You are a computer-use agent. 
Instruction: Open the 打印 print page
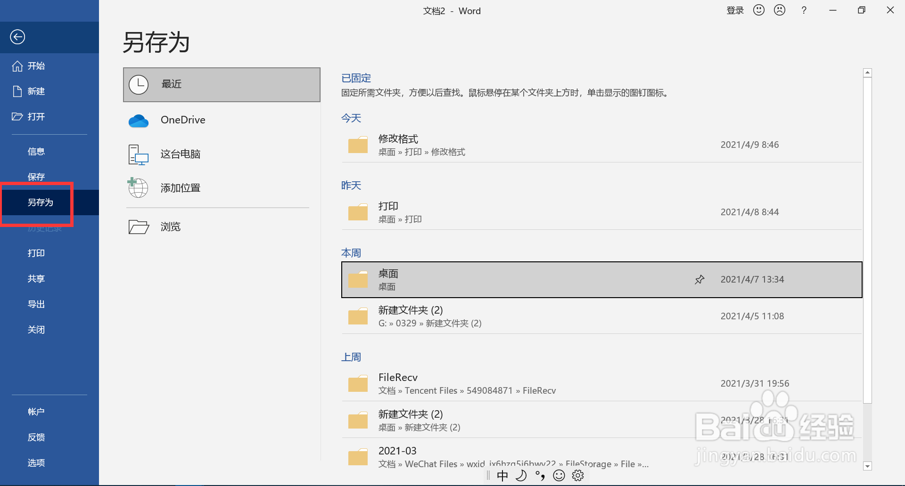point(49,253)
